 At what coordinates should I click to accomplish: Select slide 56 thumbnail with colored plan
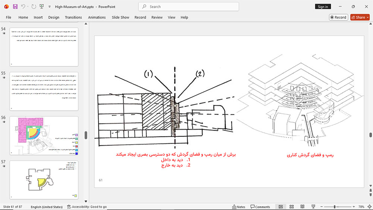click(44, 136)
